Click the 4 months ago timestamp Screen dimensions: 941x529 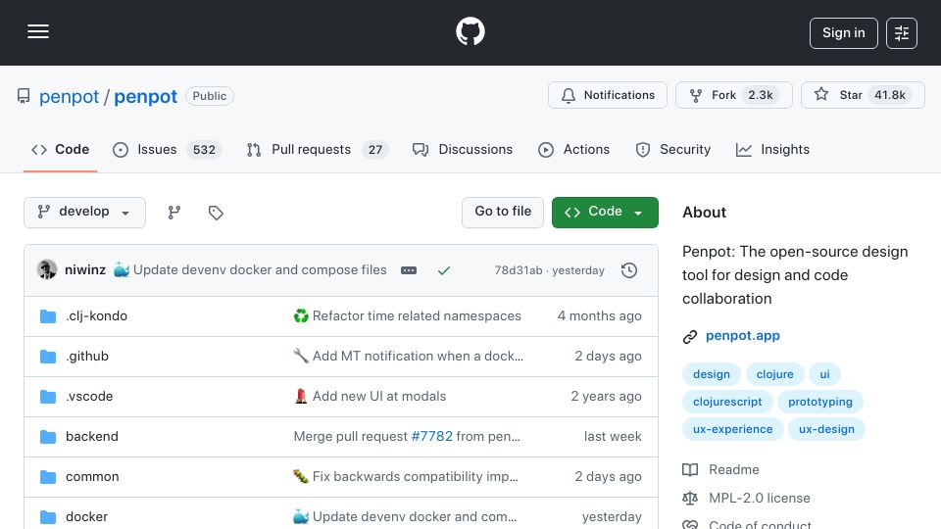(x=599, y=316)
